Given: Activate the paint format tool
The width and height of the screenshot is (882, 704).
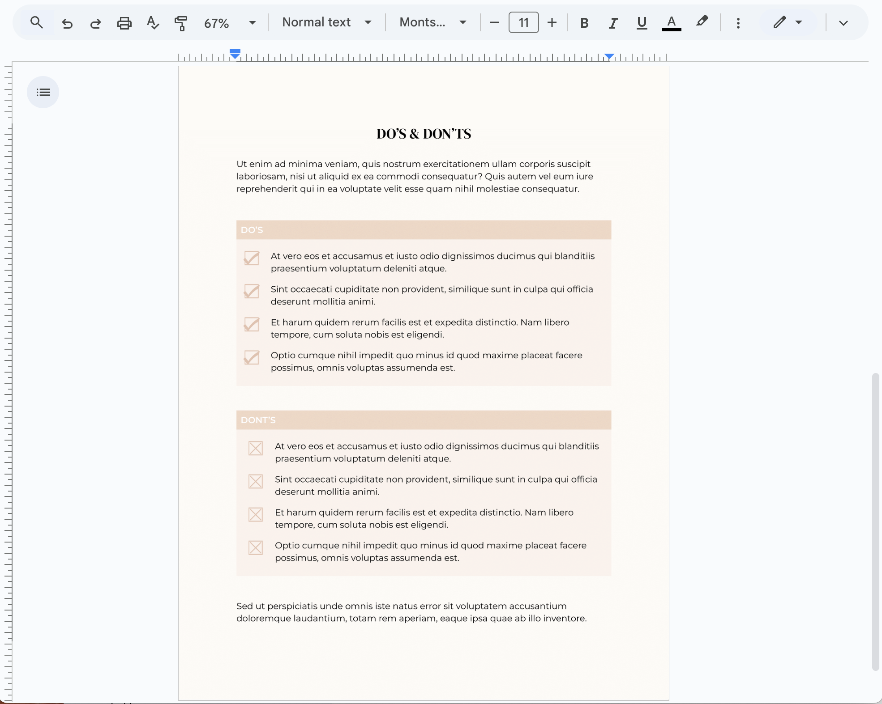Looking at the screenshot, I should coord(181,23).
